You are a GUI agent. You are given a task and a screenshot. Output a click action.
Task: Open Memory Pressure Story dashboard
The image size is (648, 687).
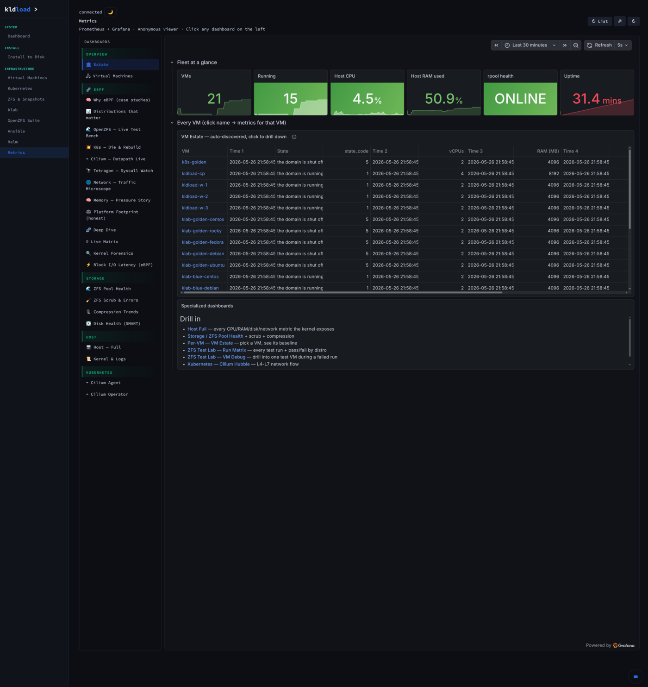click(120, 200)
